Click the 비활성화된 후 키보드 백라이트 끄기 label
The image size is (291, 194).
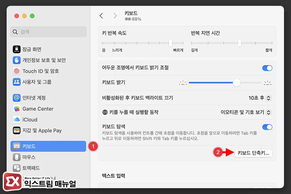click(x=137, y=98)
